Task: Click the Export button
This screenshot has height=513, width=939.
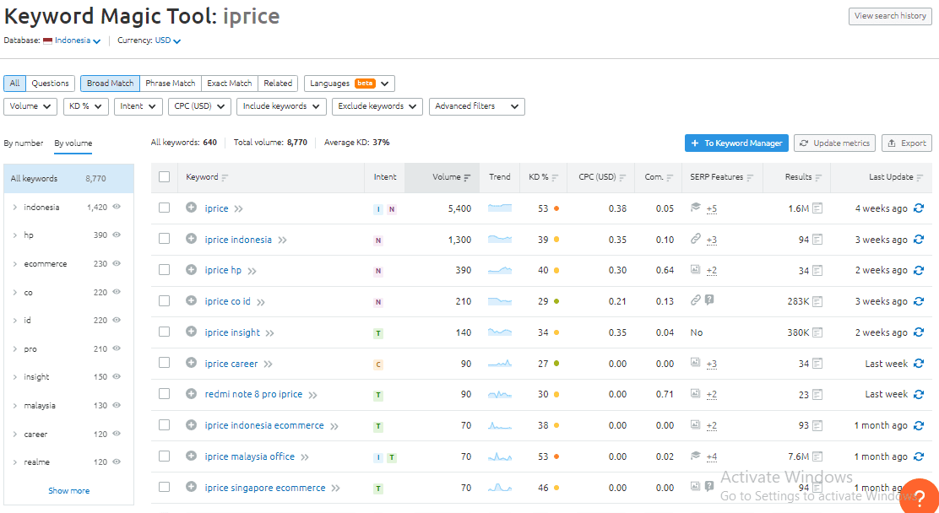Action: coord(907,143)
